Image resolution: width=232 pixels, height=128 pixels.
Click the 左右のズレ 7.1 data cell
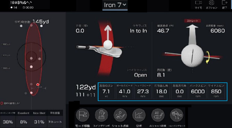coord(106,91)
